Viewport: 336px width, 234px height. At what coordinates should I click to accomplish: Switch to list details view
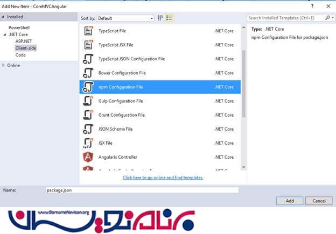(x=169, y=18)
